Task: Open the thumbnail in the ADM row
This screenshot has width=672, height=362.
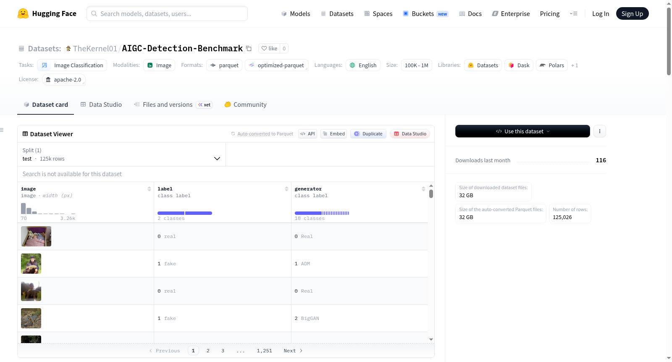Action: pos(31,264)
